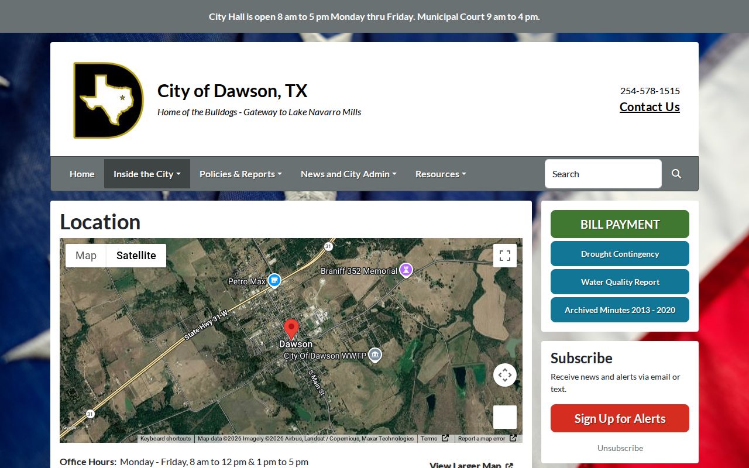Image resolution: width=749 pixels, height=468 pixels.
Task: Open Archived Minutes 2013 - 2020
Action: tap(620, 310)
